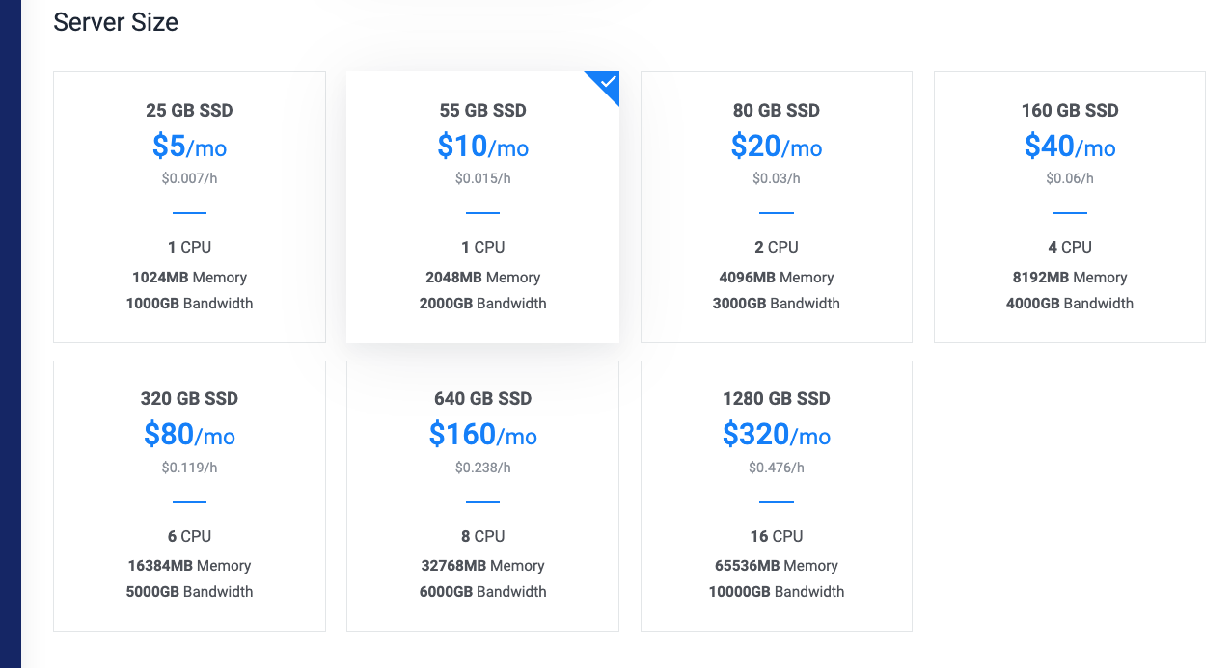Click the 8192MB Memory text
Viewport: 1231px width, 668px height.
1070,278
